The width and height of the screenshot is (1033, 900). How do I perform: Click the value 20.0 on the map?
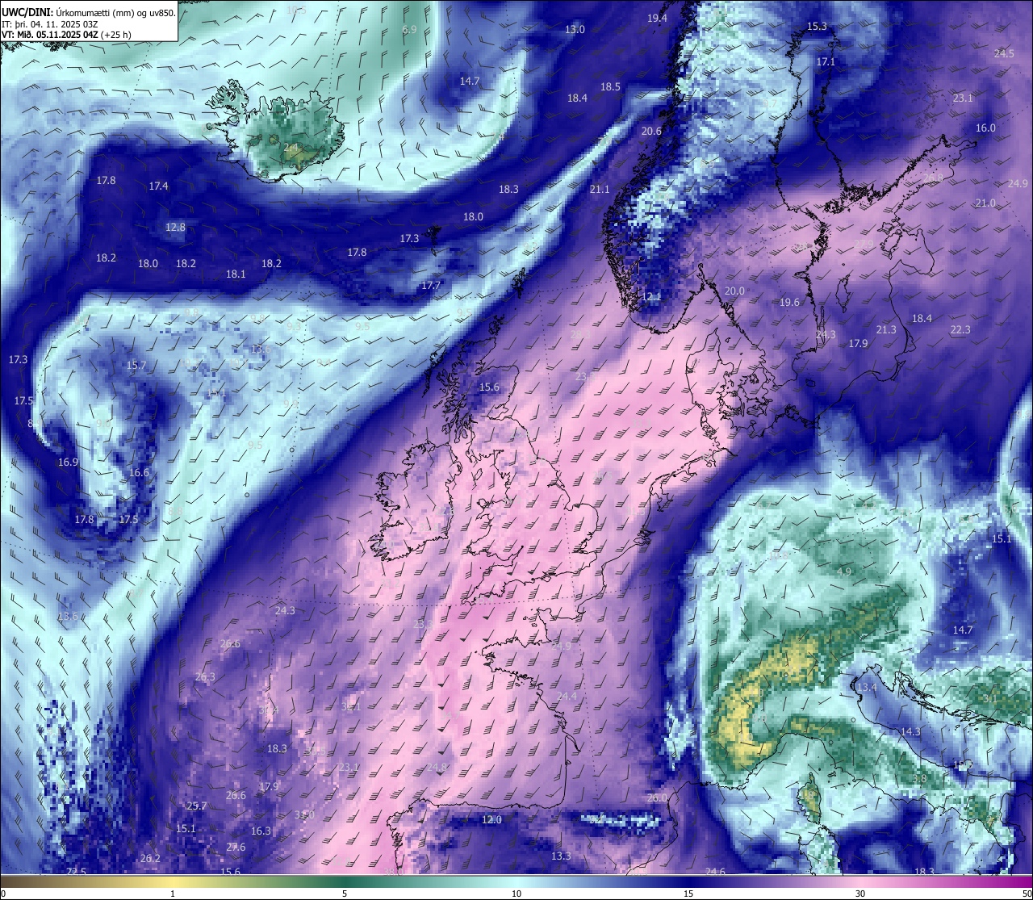[x=734, y=291]
